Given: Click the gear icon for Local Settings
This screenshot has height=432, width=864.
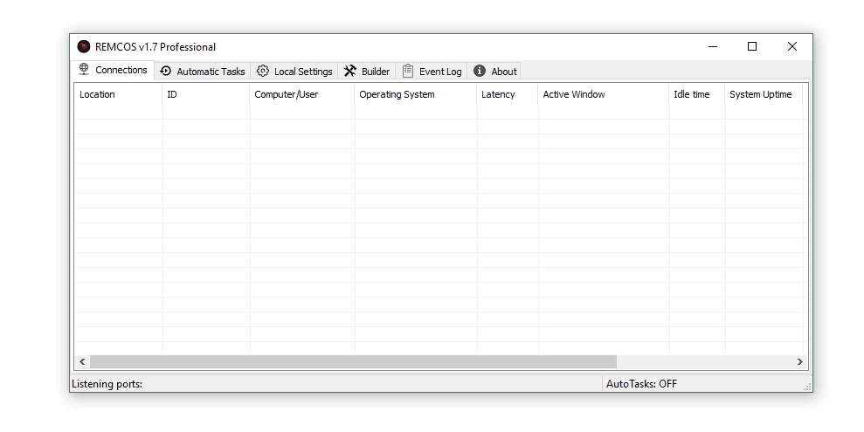Looking at the screenshot, I should tap(263, 72).
